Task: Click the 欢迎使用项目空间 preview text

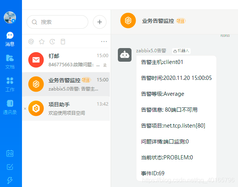Action: pos(67,113)
